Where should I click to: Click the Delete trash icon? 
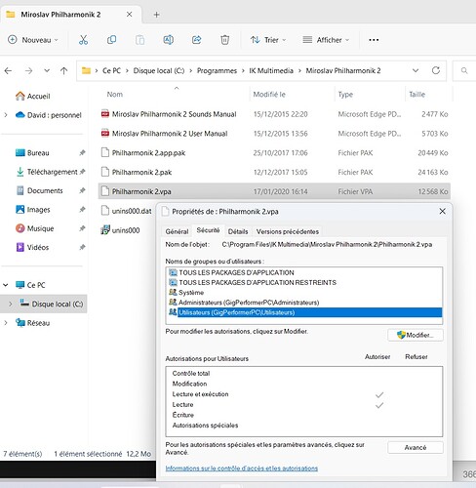tap(224, 40)
